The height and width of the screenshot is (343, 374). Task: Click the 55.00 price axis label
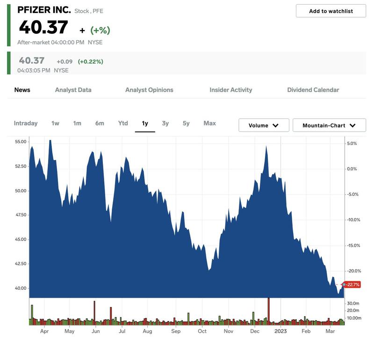pyautogui.click(x=21, y=142)
